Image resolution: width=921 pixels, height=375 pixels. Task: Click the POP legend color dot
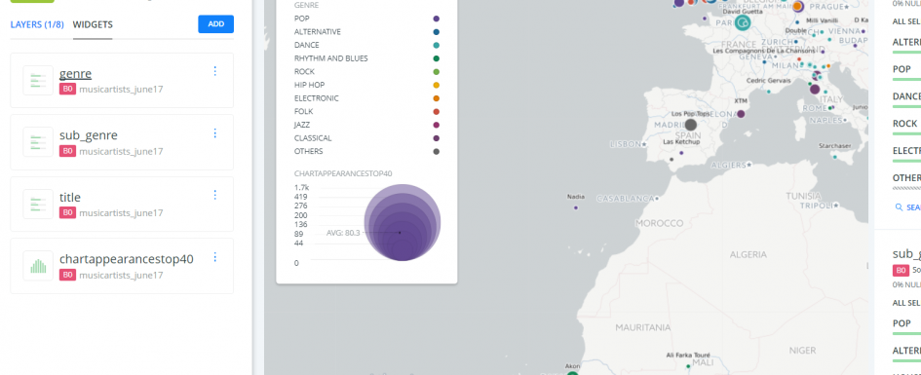click(436, 19)
